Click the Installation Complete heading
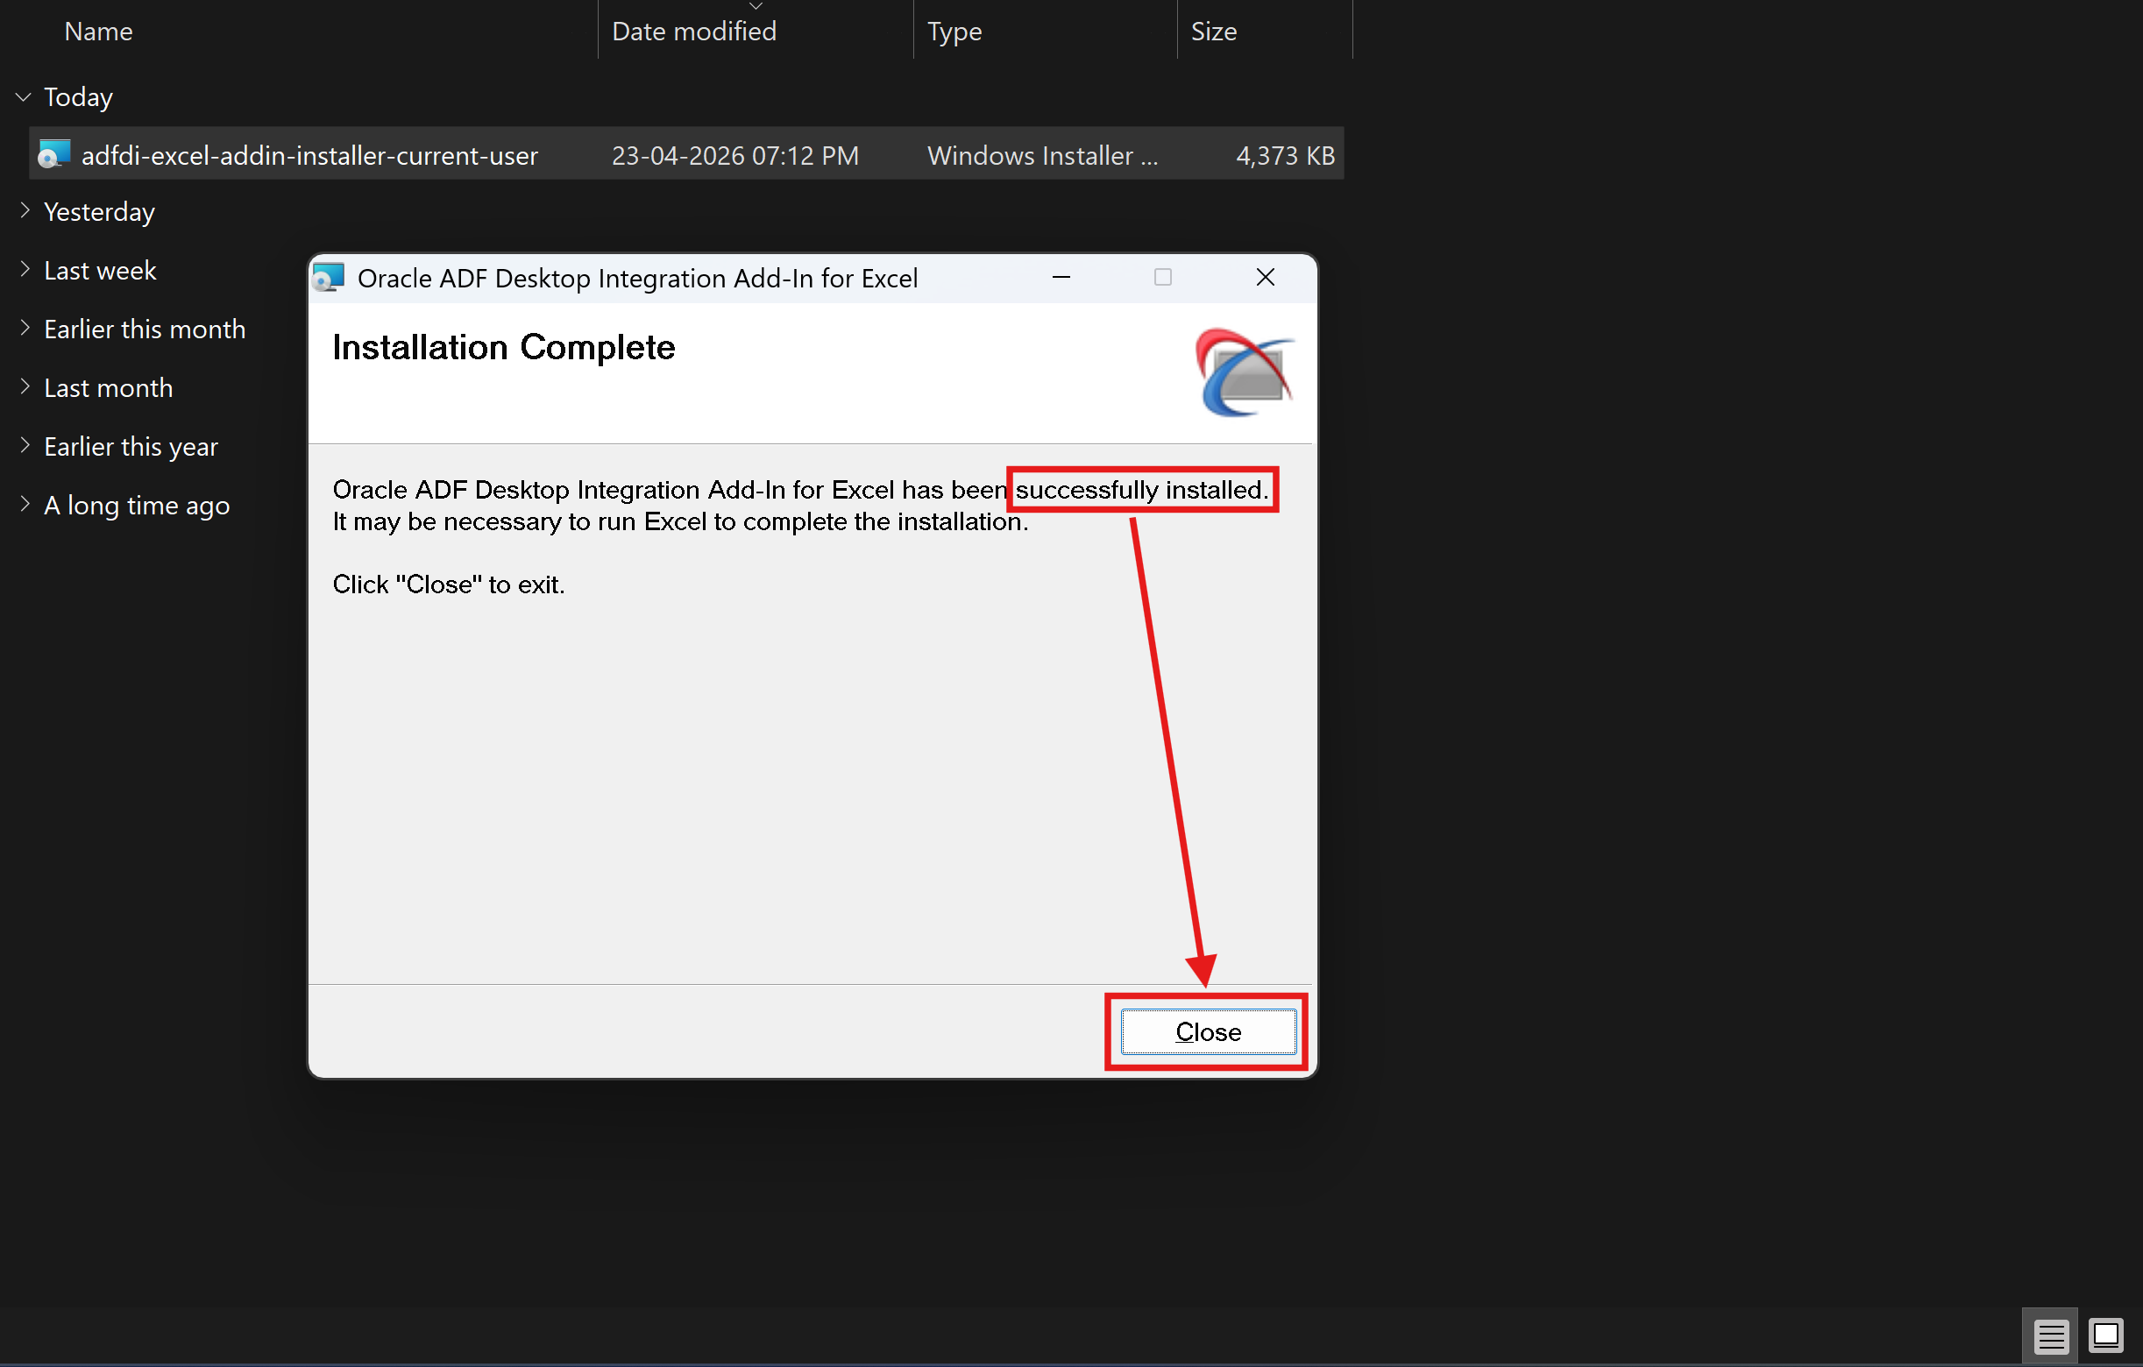Image resolution: width=2143 pixels, height=1367 pixels. coord(504,347)
